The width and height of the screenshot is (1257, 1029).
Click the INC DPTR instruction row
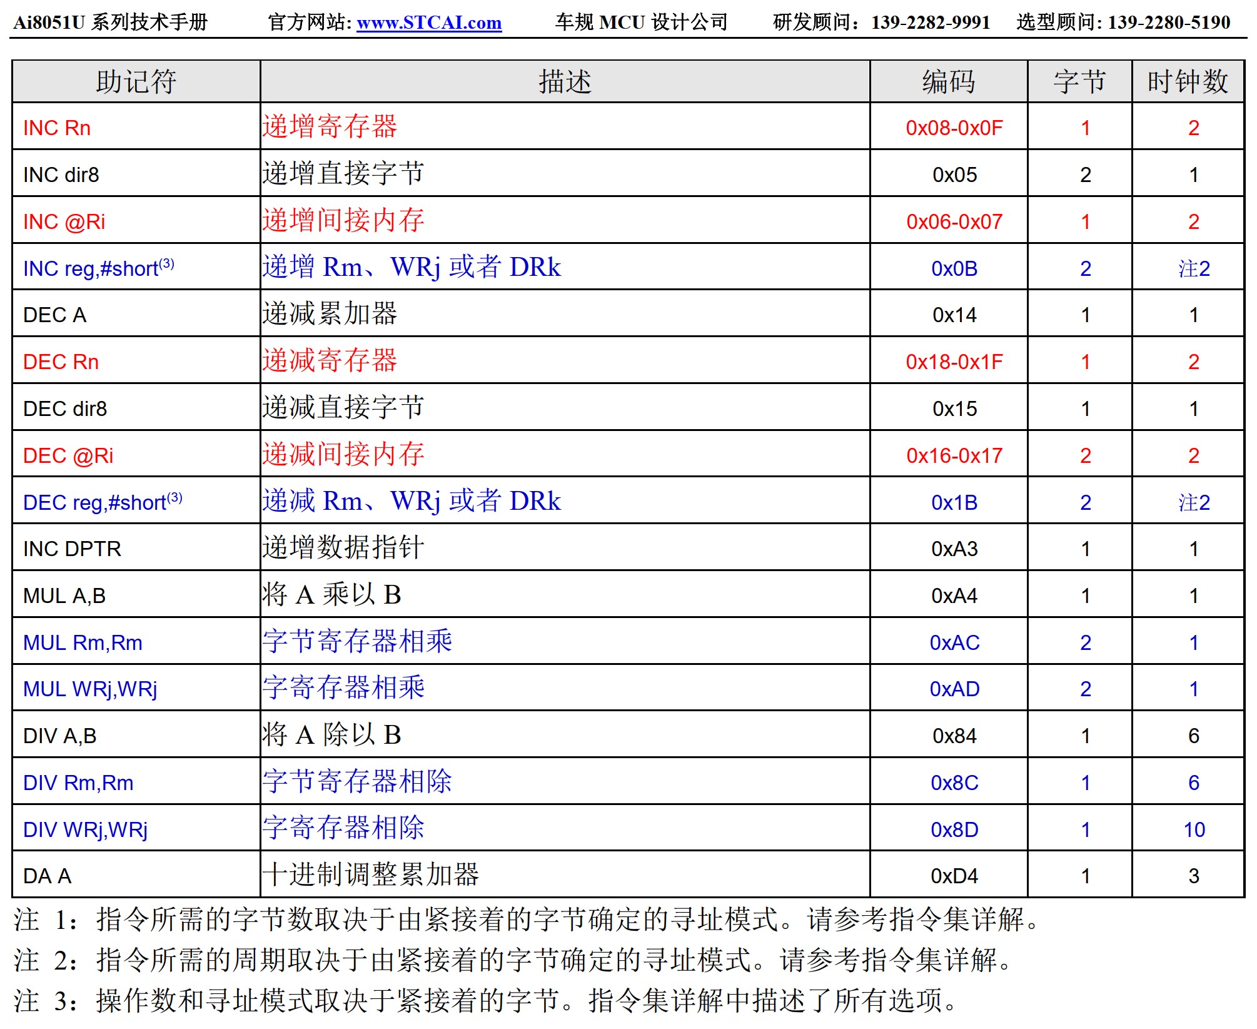pyautogui.click(x=72, y=549)
